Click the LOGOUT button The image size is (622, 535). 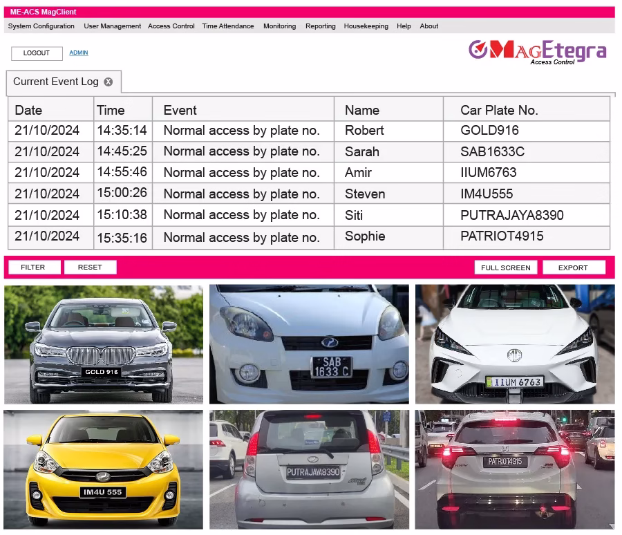point(37,53)
